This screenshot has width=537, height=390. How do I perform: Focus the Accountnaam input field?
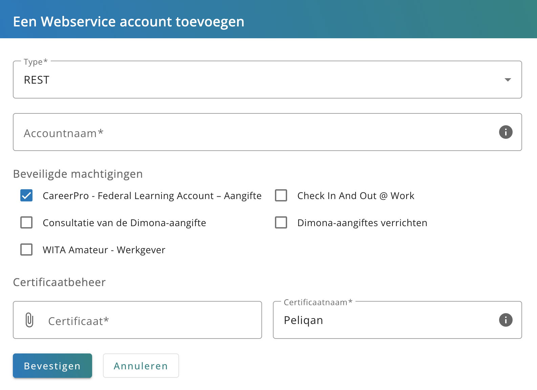pos(267,132)
